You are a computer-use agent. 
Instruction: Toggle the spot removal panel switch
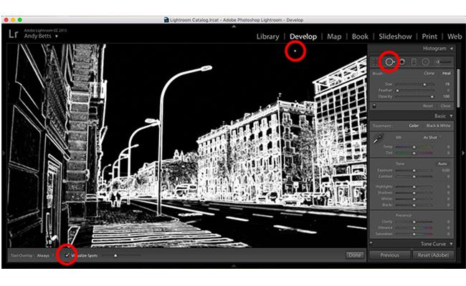click(374, 106)
